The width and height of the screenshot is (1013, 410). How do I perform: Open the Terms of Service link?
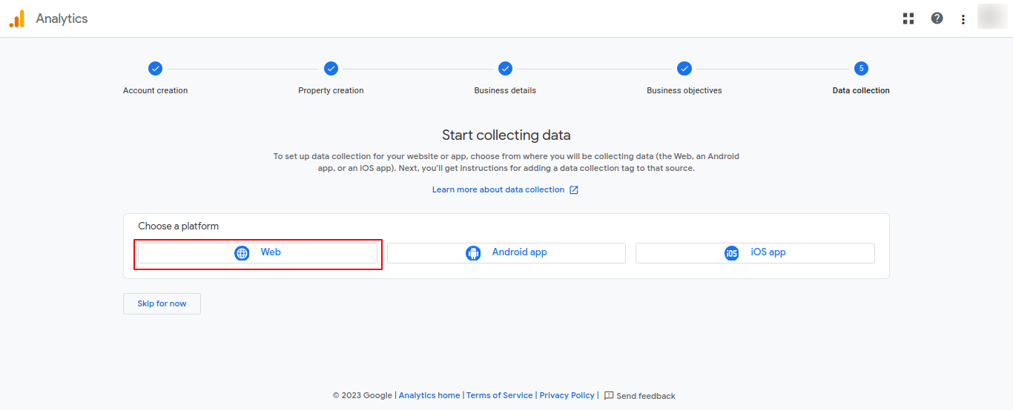click(x=499, y=395)
